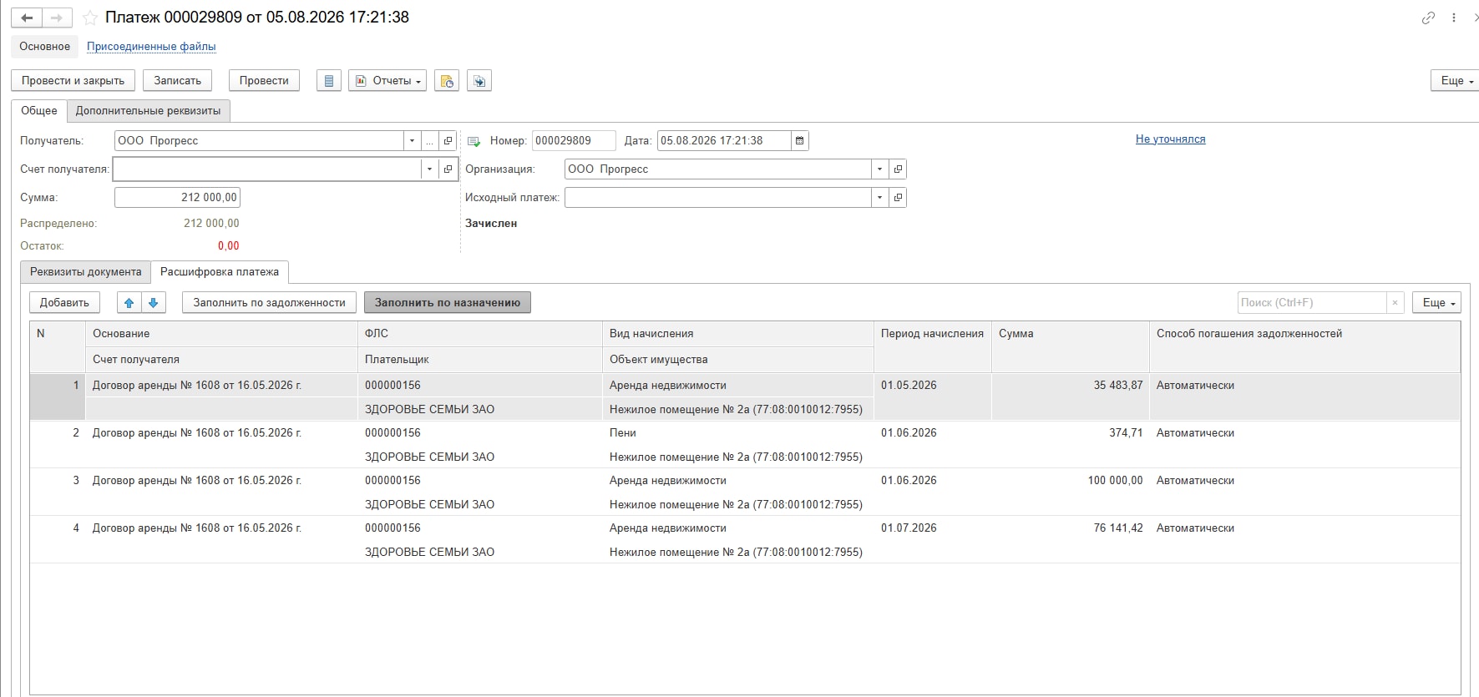Viewport: 1479px width, 697px height.
Task: Open the document movements list icon
Action: (x=329, y=81)
